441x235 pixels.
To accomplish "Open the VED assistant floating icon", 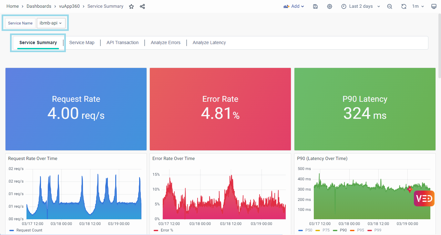I will coord(424,198).
